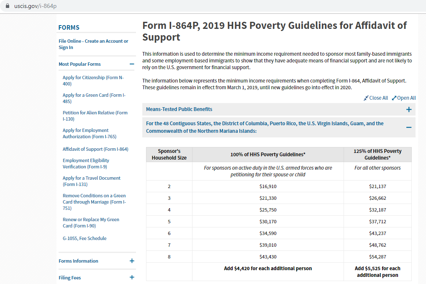Click the uscis.gov address bar URL
Image resolution: width=426 pixels, height=284 pixels.
(x=35, y=6)
